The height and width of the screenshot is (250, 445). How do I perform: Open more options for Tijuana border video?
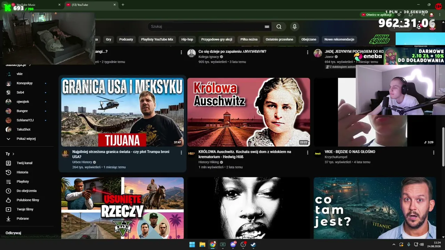click(x=181, y=152)
